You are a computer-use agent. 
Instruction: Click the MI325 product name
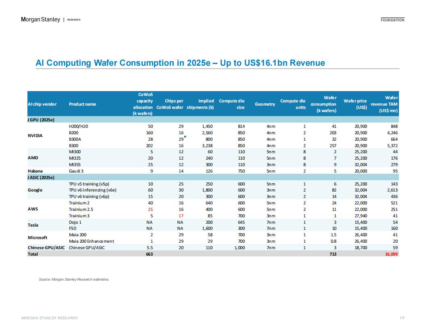tap(75, 158)
